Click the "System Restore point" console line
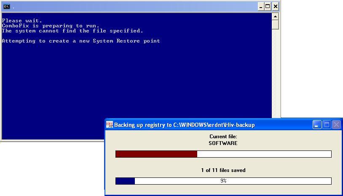This screenshot has width=343, height=196. pyautogui.click(x=81, y=41)
